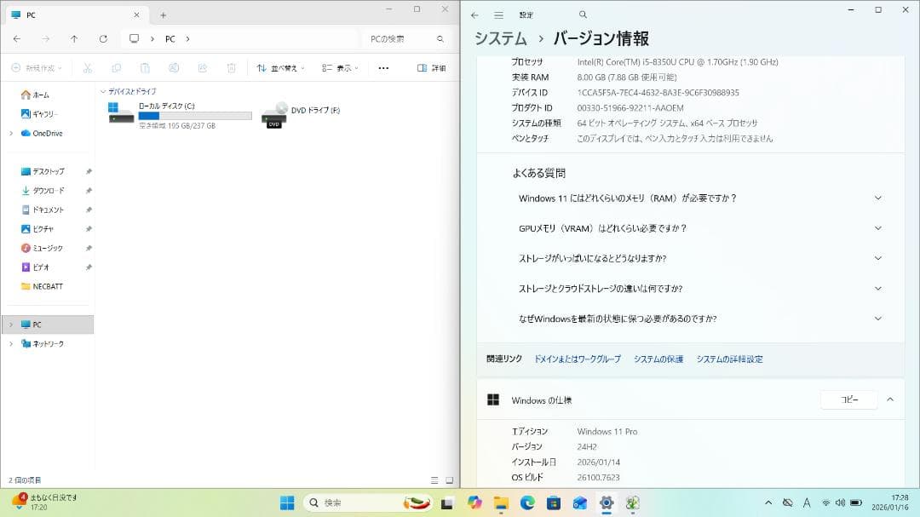Open the navigation menu in Settings
The image size is (920, 517).
pyautogui.click(x=498, y=14)
